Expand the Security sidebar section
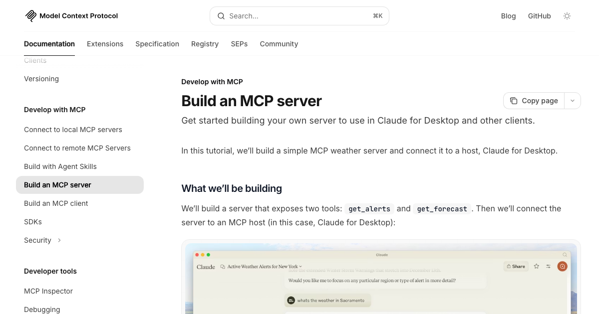The width and height of the screenshot is (599, 314). [59, 240]
